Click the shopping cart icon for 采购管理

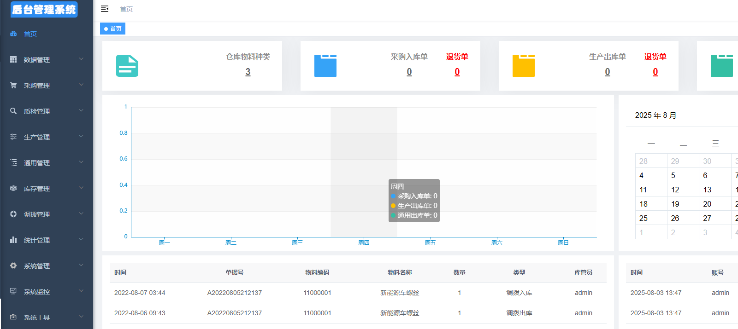(x=13, y=86)
